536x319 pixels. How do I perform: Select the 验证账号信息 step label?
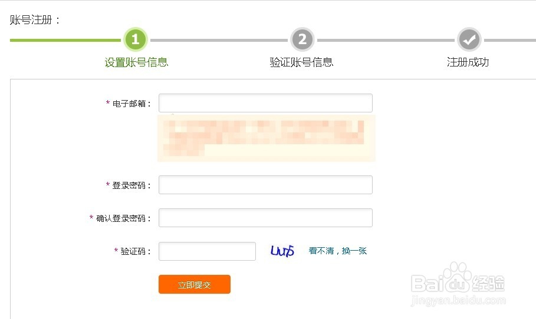coord(301,62)
